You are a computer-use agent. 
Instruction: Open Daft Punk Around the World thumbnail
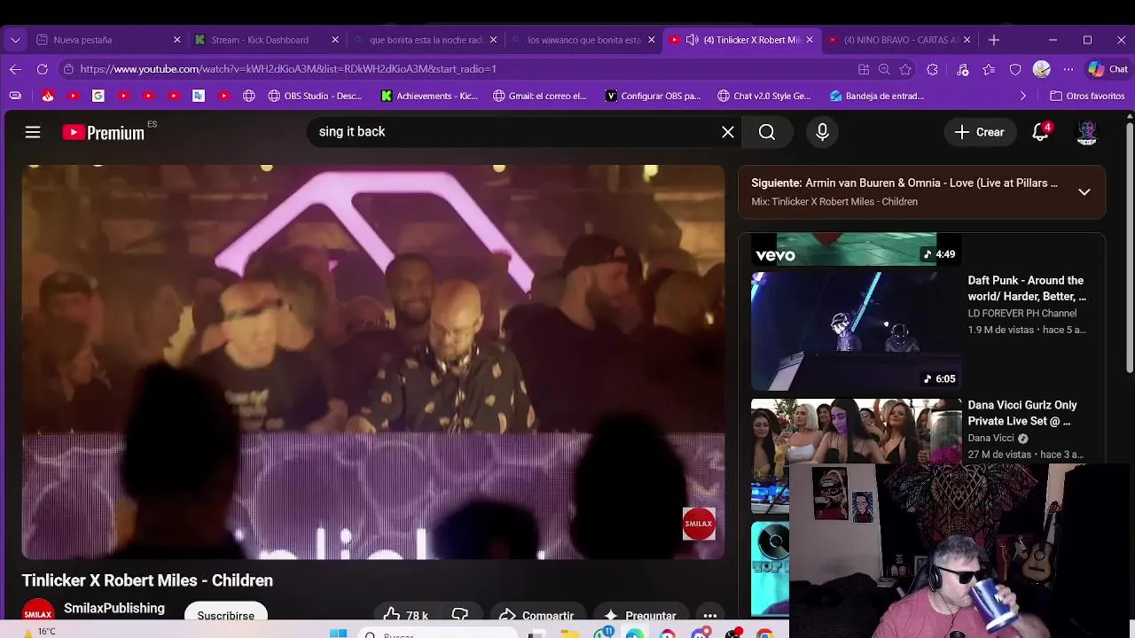click(856, 331)
